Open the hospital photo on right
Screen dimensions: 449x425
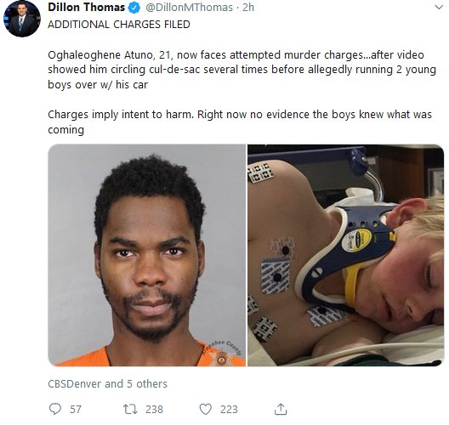[345, 255]
